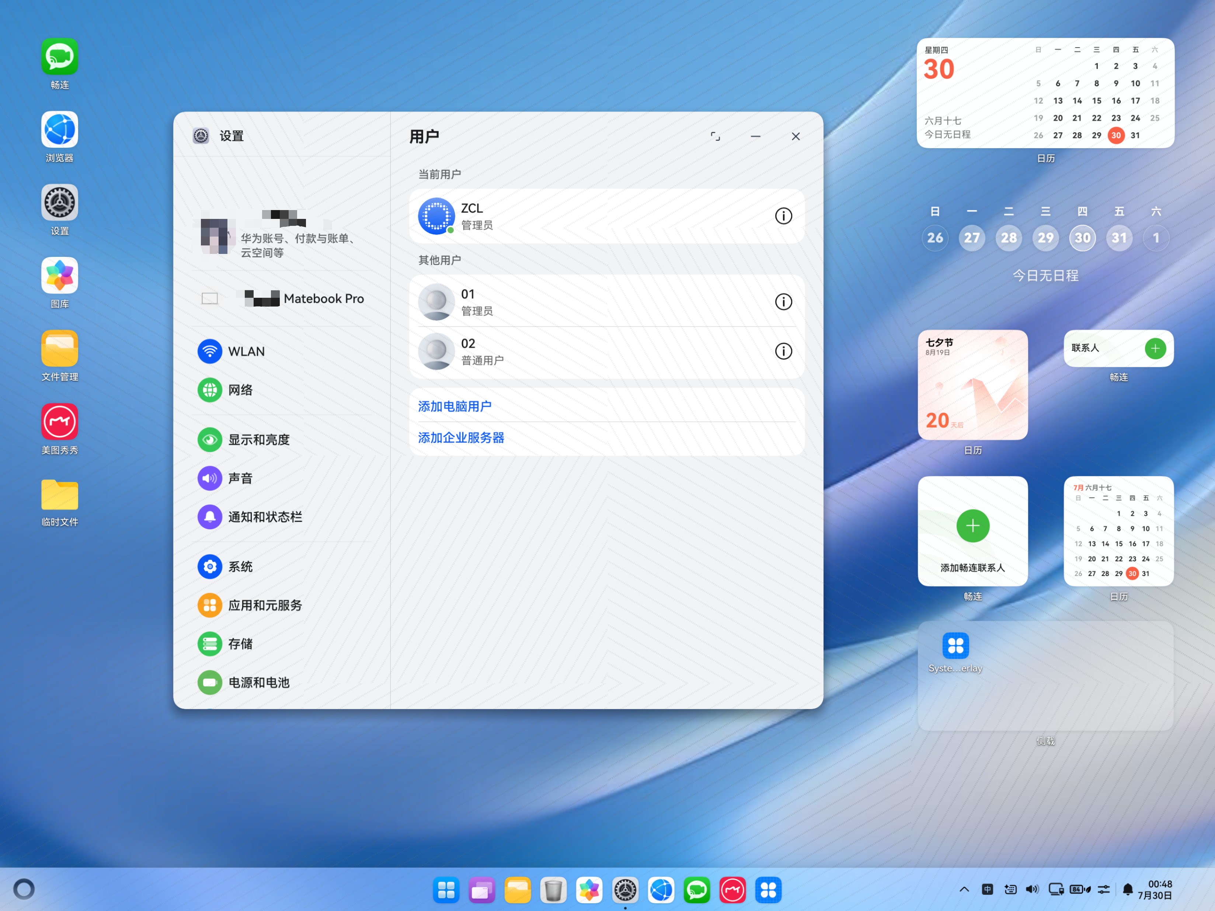Screen dimensions: 1215x911
Task: Open the browser icon in the taskbar
Action: click(x=661, y=890)
